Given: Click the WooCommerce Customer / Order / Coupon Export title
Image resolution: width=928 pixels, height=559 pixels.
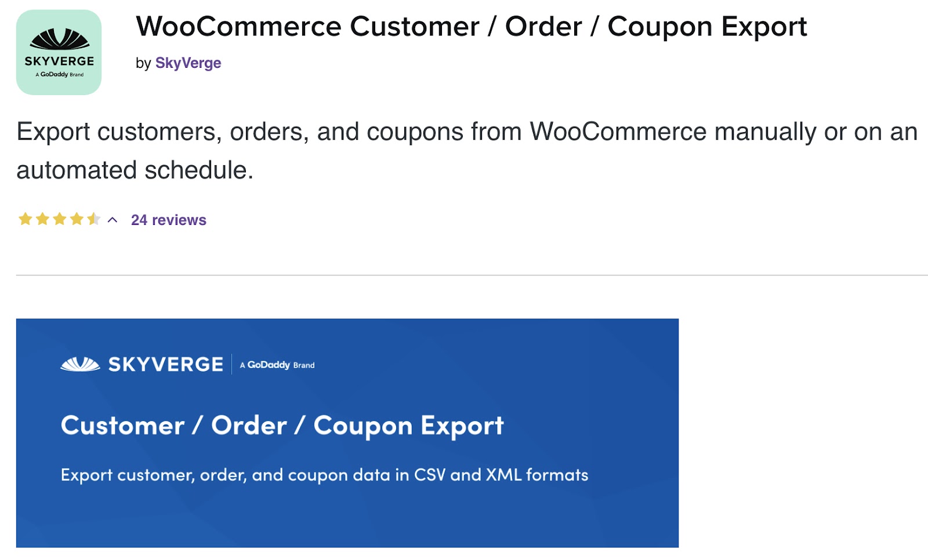Looking at the screenshot, I should tap(471, 27).
